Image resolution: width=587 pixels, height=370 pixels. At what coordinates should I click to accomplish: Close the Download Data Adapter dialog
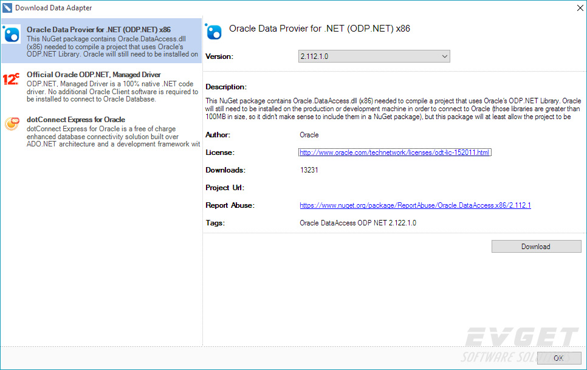pos(580,8)
